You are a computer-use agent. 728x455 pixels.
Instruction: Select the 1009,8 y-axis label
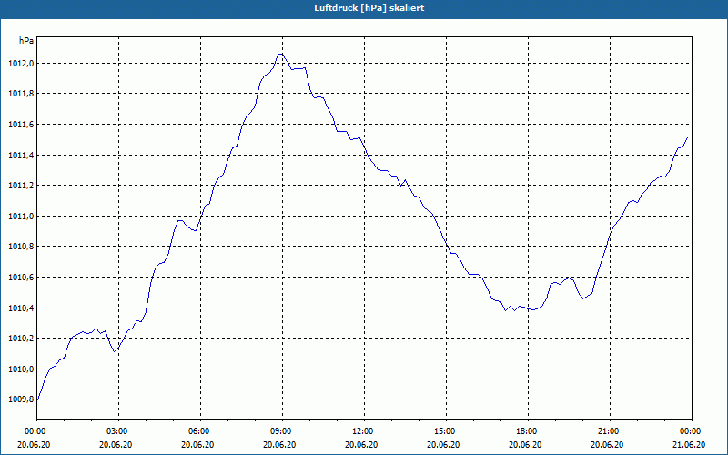point(21,399)
